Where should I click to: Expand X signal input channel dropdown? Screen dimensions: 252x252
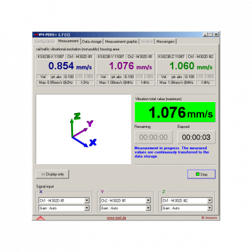(87, 200)
